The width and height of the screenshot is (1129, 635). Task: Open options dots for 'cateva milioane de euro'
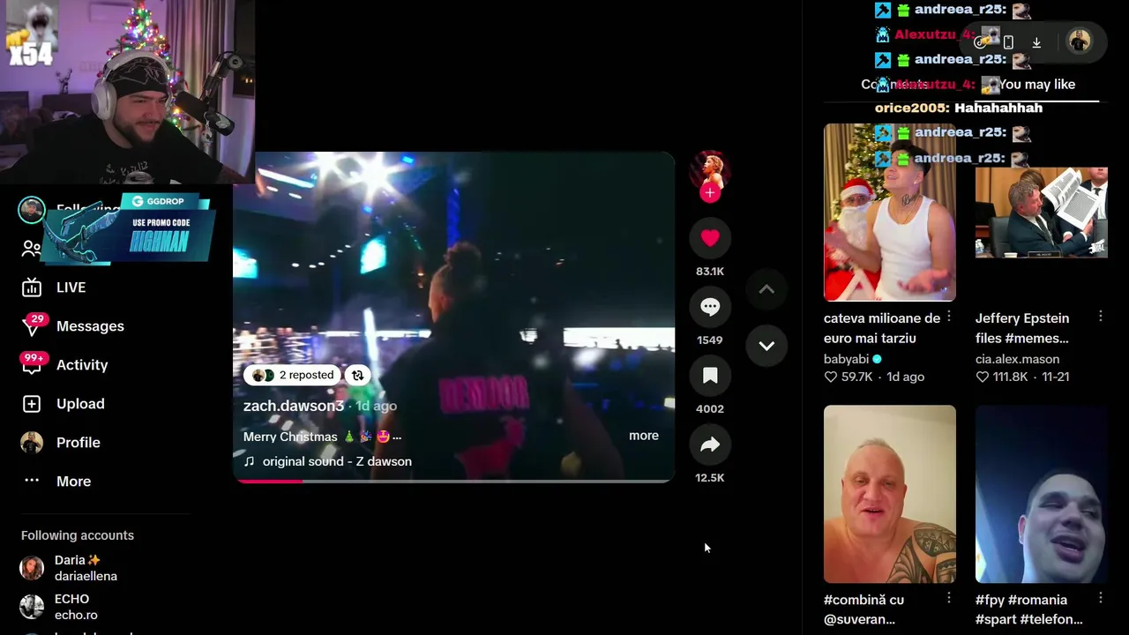(949, 317)
